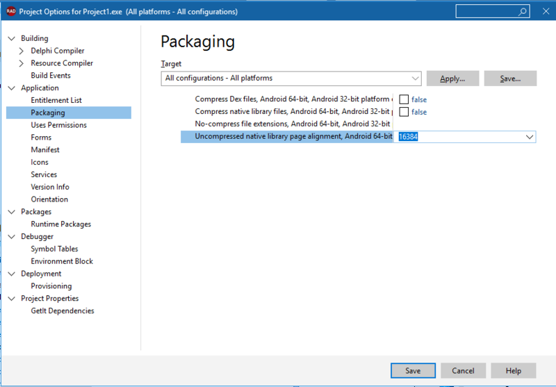
Task: Click the Compress native library files label
Action: [293, 112]
